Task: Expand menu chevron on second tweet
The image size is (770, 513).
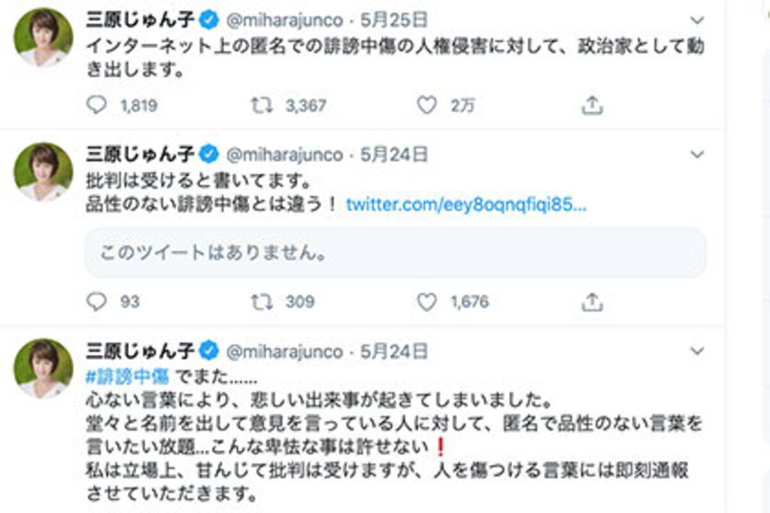Action: 697,155
